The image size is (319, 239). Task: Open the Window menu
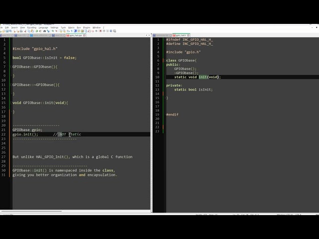pyautogui.click(x=96, y=27)
